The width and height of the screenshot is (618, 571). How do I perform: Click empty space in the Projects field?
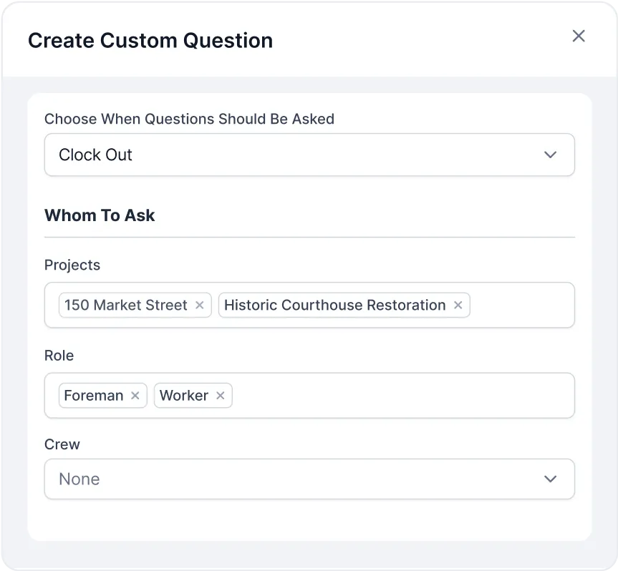click(x=521, y=306)
